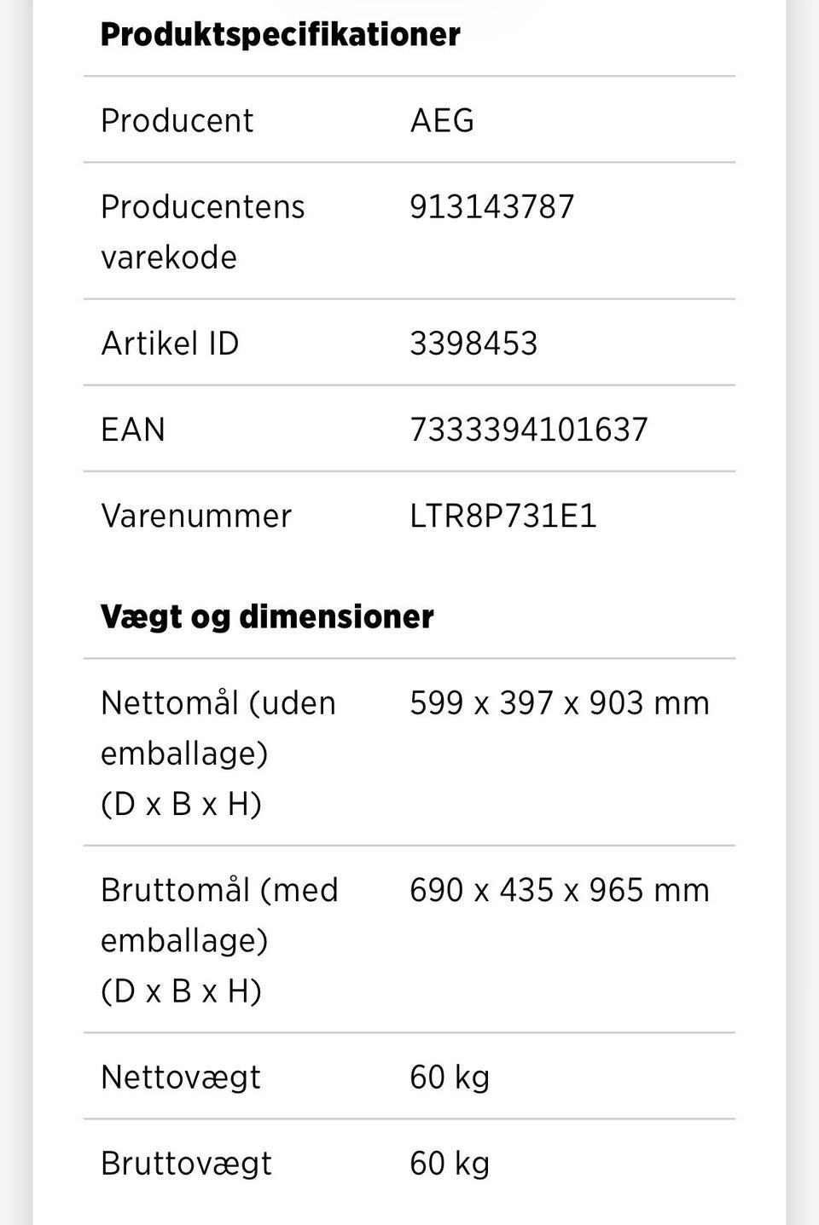Image resolution: width=819 pixels, height=1225 pixels.
Task: Select the varekode number 913143787
Action: [x=491, y=207]
